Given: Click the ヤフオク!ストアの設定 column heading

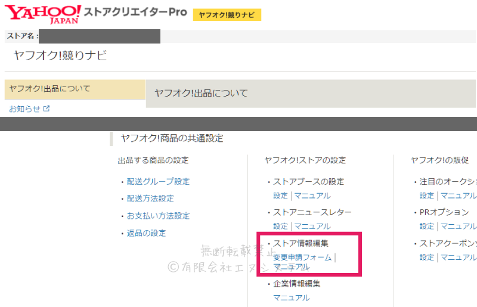Looking at the screenshot, I should [x=305, y=160].
